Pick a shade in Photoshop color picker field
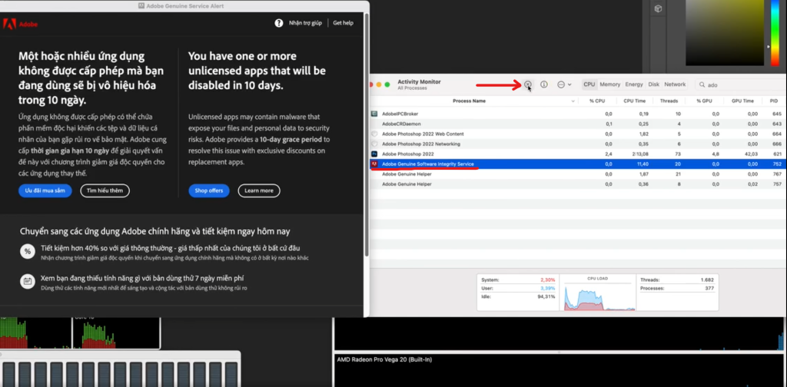 click(724, 33)
